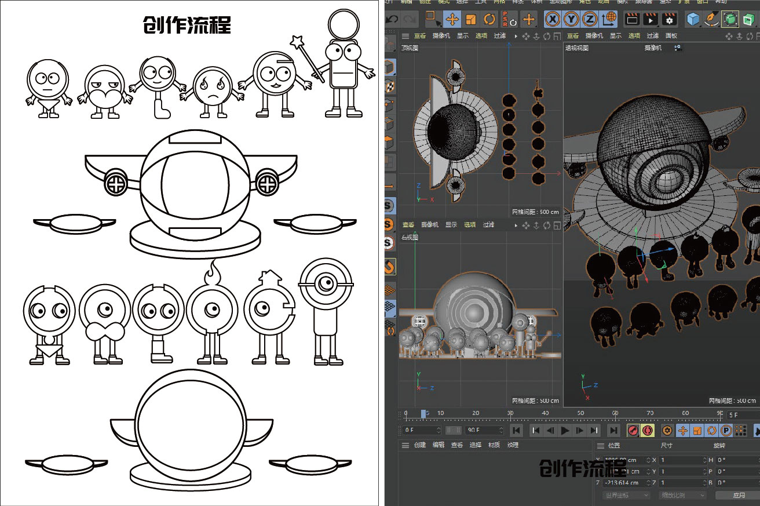
Task: Toggle Autokeying red circular icon
Action: [647, 430]
